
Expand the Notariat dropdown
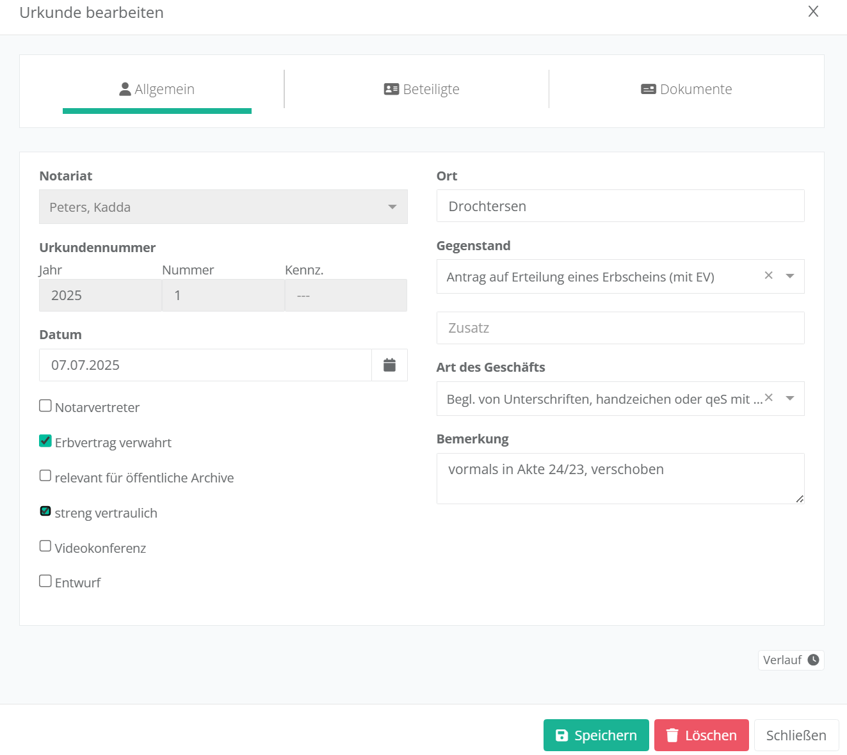(392, 207)
